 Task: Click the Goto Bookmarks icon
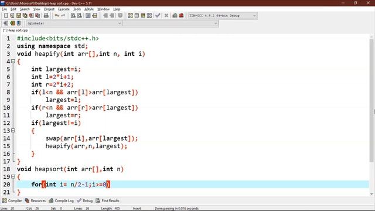pos(19,23)
